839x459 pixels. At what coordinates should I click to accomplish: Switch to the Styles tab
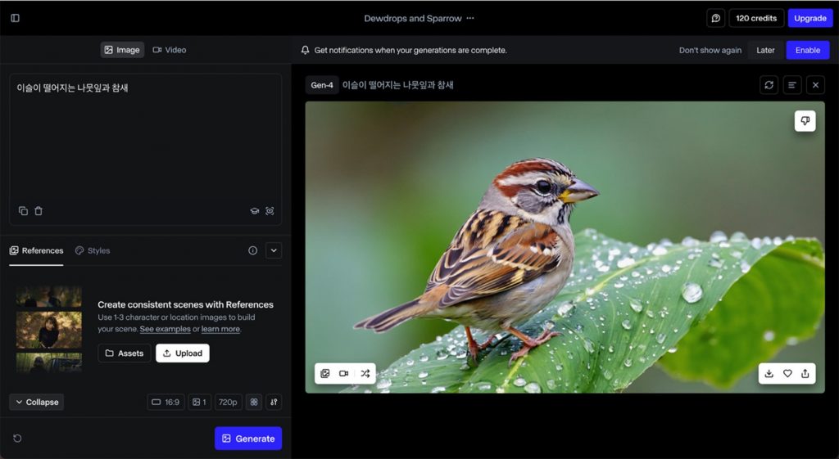pos(93,250)
